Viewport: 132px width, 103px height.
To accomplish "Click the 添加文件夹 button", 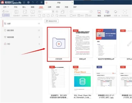I will 51,21.
